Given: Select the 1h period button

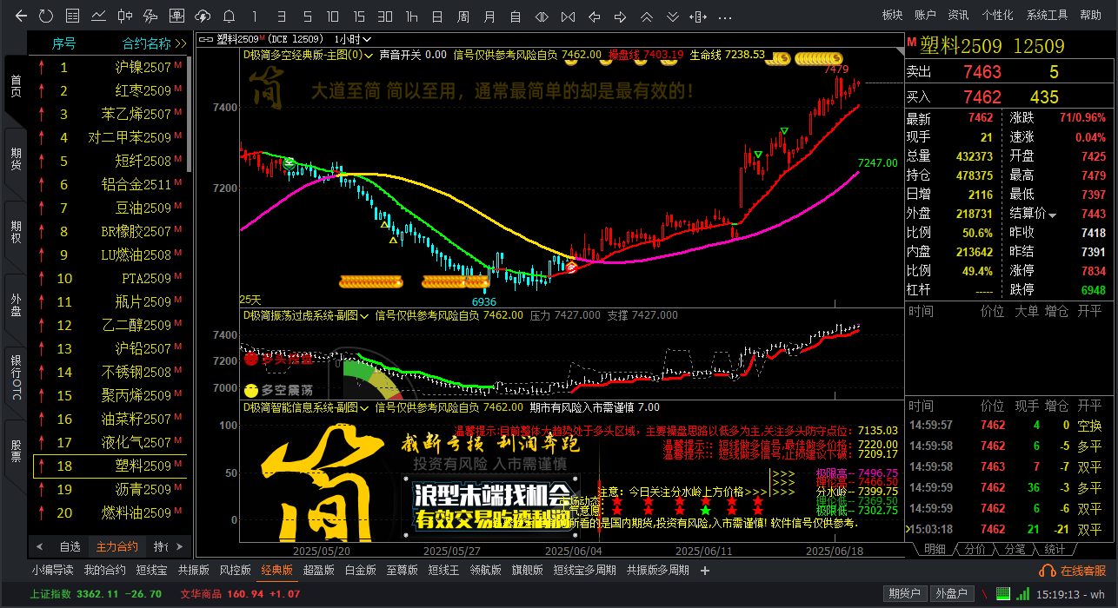Looking at the screenshot, I should point(411,16).
